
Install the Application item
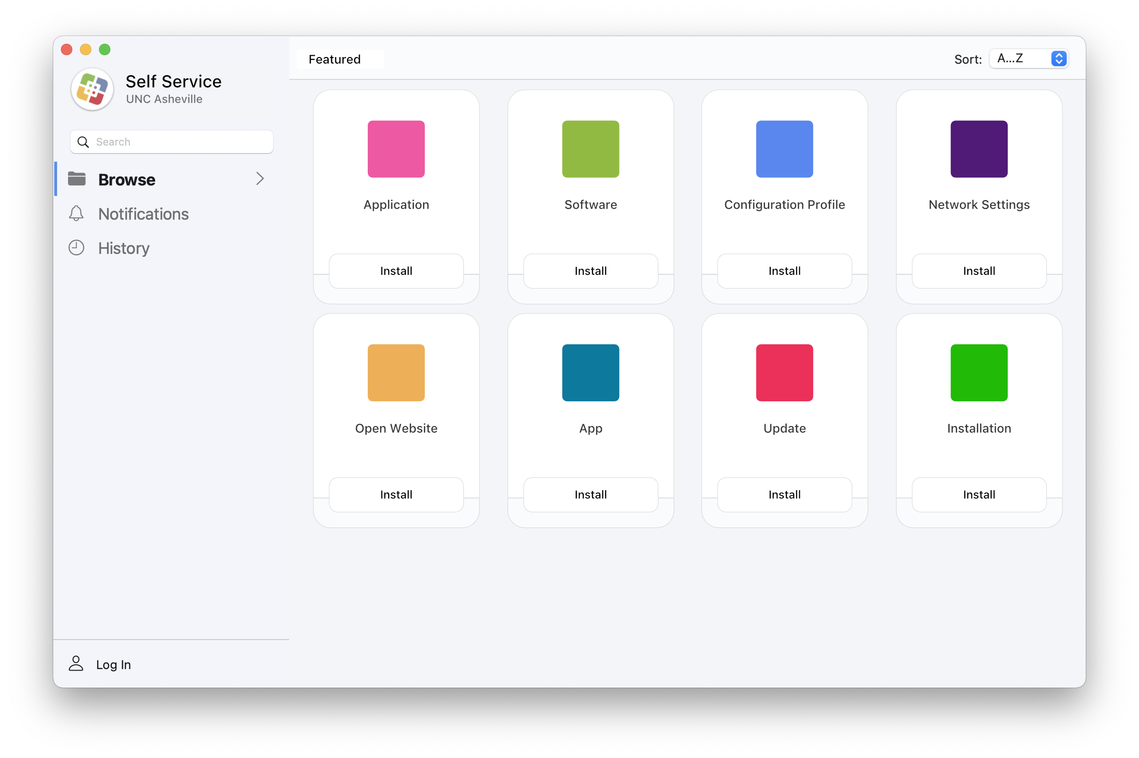396,271
